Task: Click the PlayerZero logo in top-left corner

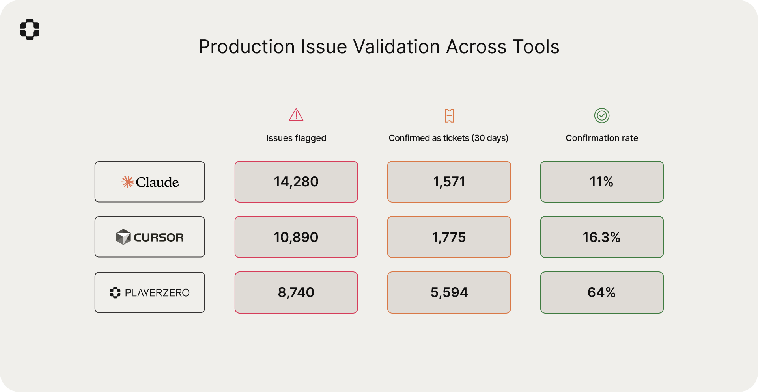Action: tap(30, 30)
